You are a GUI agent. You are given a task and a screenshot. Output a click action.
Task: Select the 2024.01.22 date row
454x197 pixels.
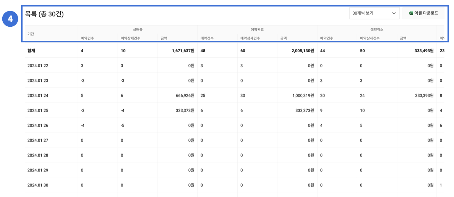pos(38,66)
